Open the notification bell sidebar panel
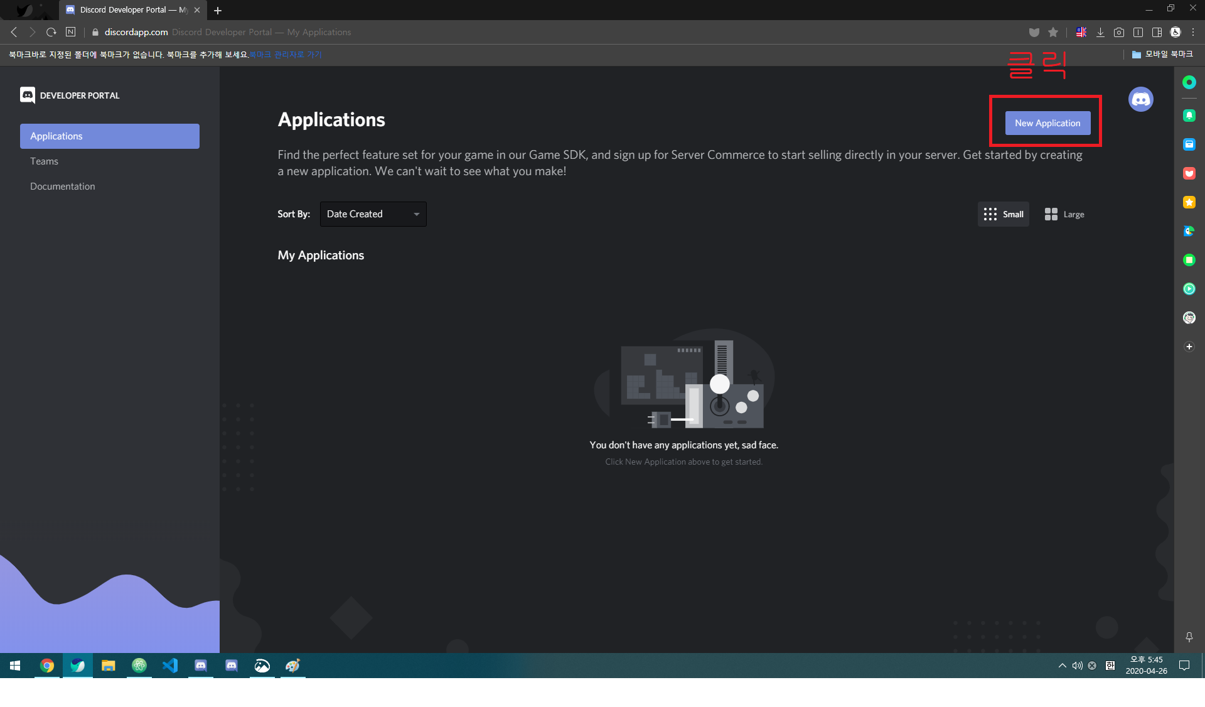Image resolution: width=1205 pixels, height=707 pixels. pos(1189,116)
